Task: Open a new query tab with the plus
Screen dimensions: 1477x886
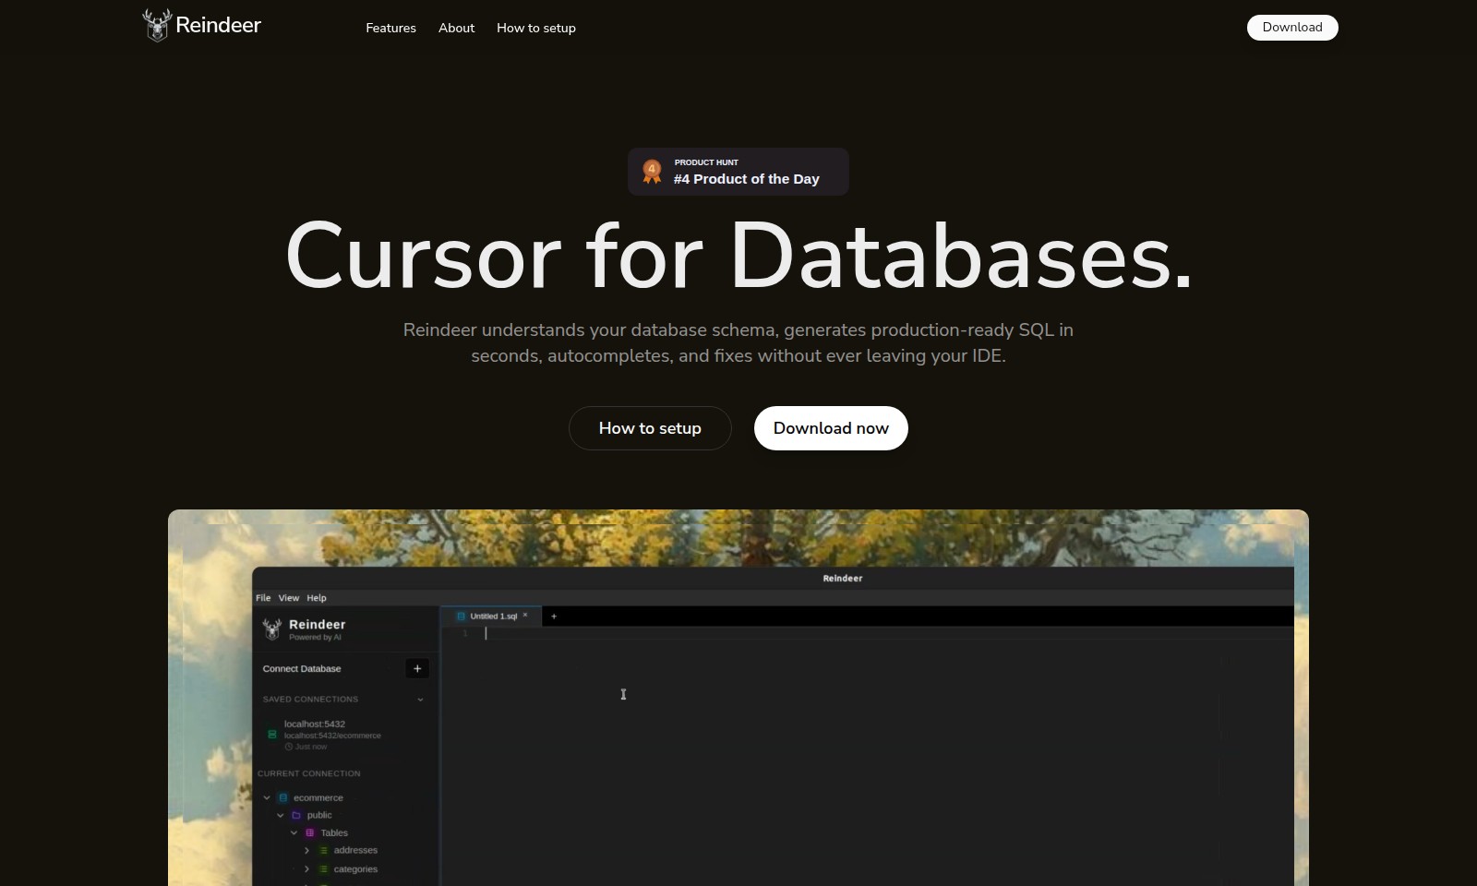Action: [554, 617]
